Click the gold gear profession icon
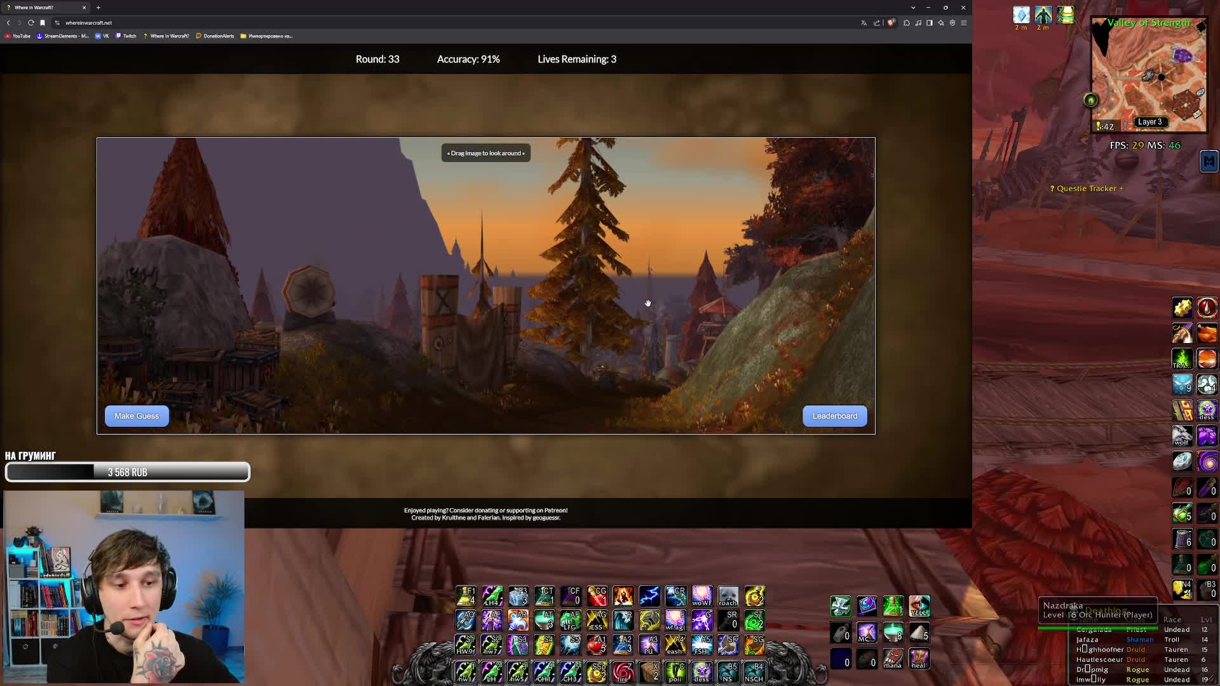The height and width of the screenshot is (686, 1220). click(1182, 307)
